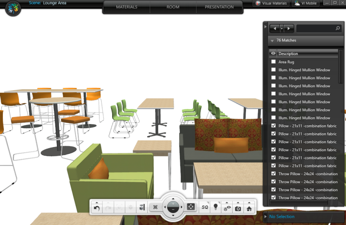The width and height of the screenshot is (346, 225).
Task: Activate the orbit navigation mode icon
Action: point(155,207)
